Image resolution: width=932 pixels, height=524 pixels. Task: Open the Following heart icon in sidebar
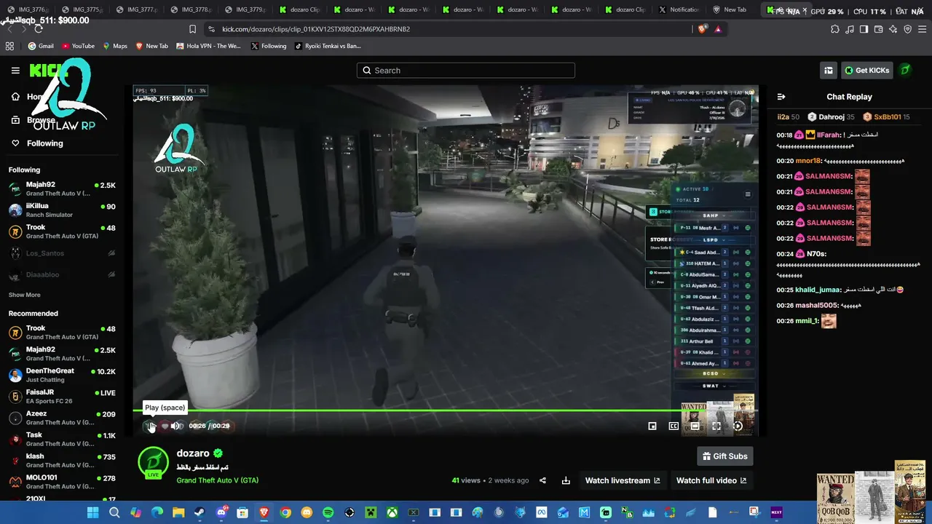(15, 143)
